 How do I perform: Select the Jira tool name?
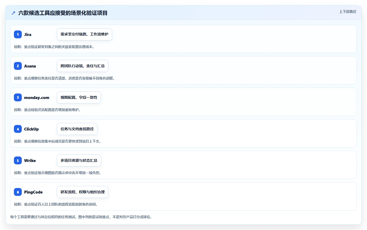28,34
